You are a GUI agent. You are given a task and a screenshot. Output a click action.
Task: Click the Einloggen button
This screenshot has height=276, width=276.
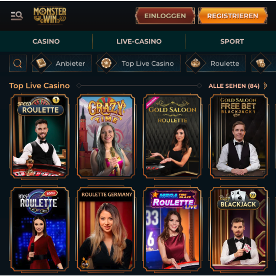pyautogui.click(x=165, y=16)
